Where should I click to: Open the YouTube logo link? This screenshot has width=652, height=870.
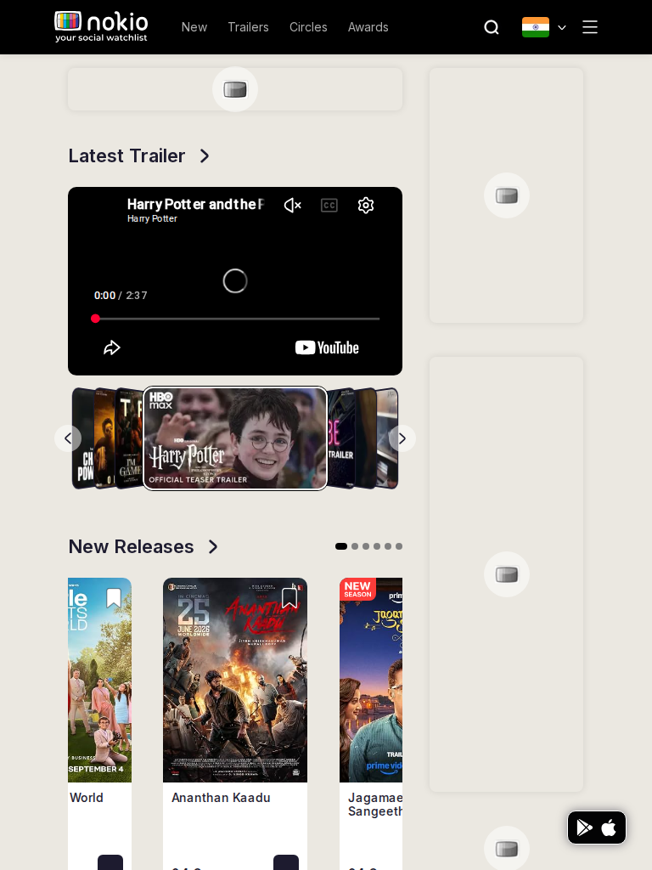pyautogui.click(x=327, y=347)
